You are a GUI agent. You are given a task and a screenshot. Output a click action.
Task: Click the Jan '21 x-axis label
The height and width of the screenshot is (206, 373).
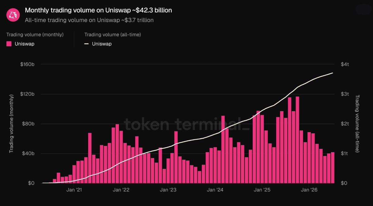75,190
